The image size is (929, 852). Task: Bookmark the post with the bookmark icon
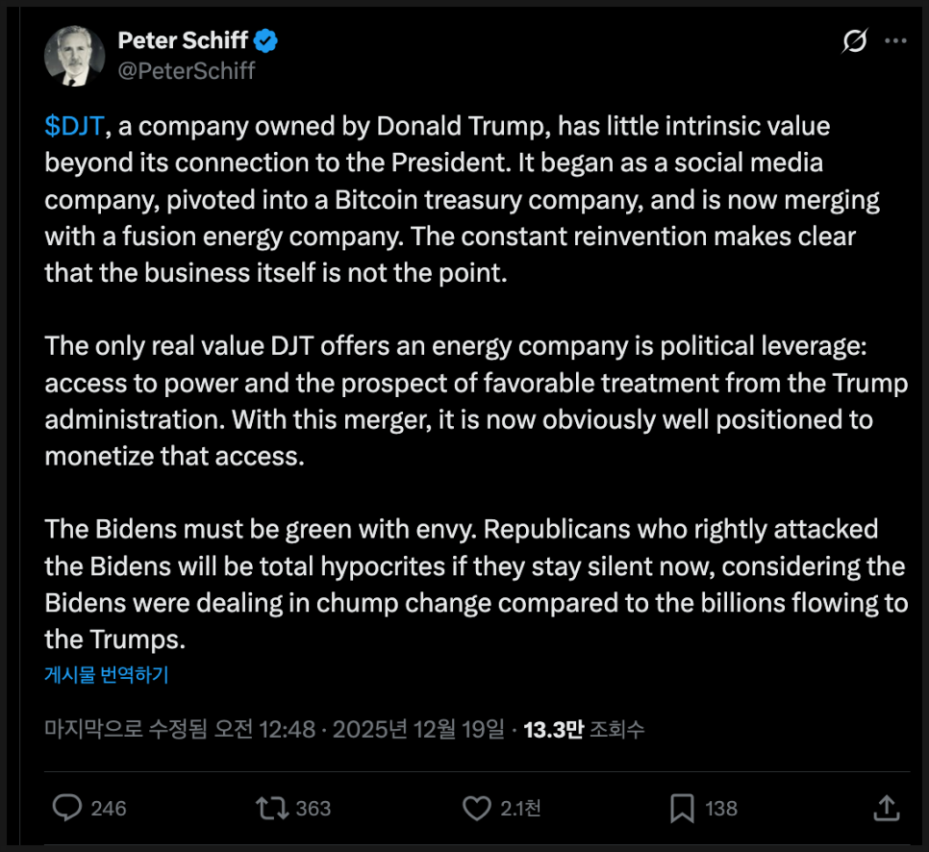pos(682,809)
